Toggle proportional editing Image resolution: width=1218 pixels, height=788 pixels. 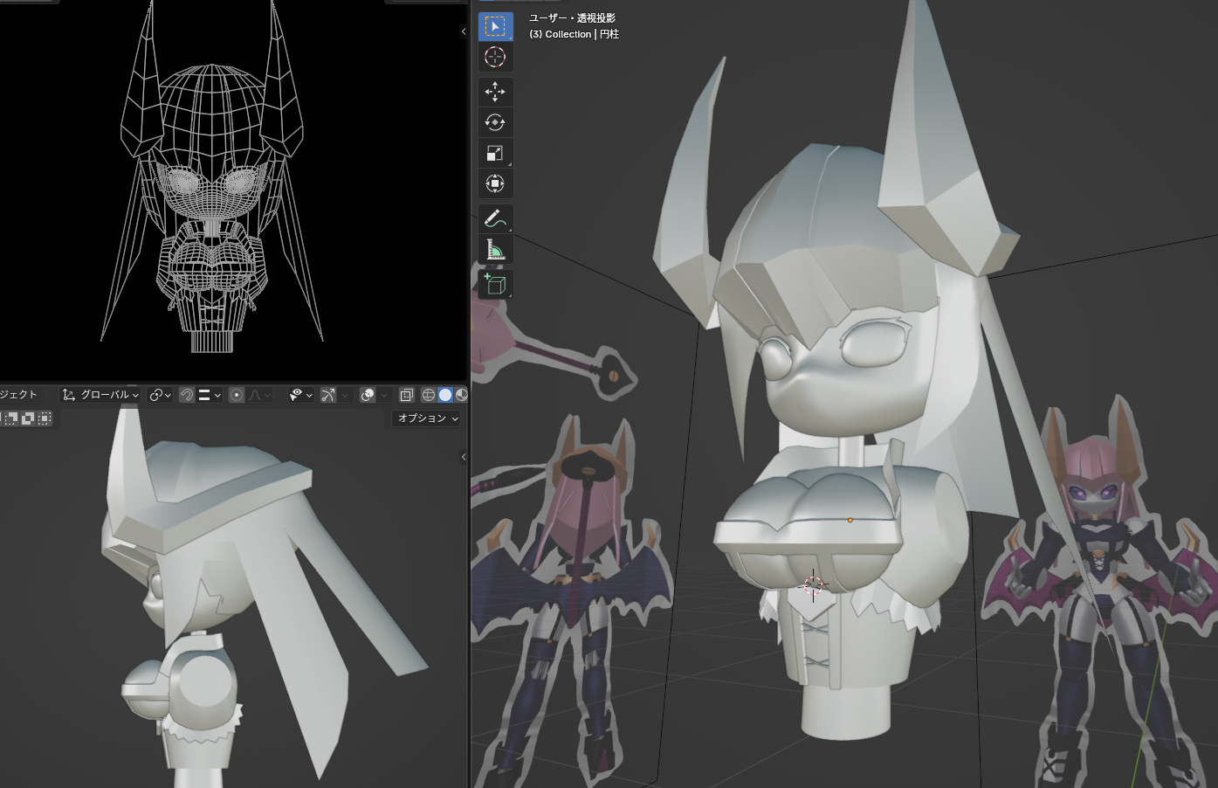coord(237,395)
